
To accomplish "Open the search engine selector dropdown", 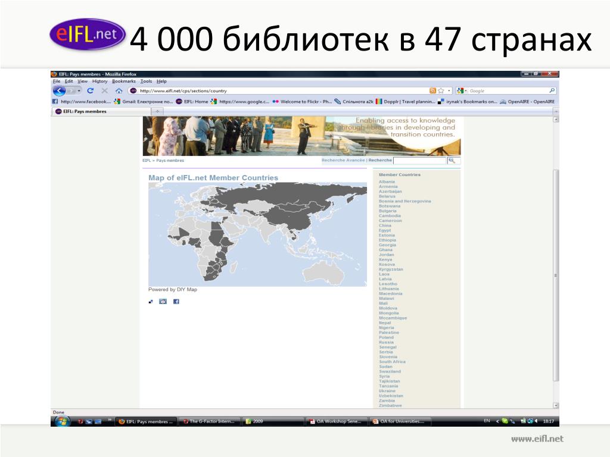I will click(462, 90).
